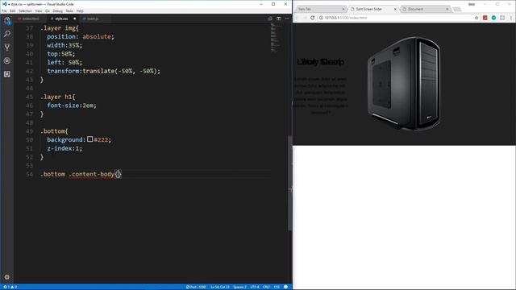The image size is (516, 290).
Task: Click the red Chrome extension icon
Action: pyautogui.click(x=485, y=18)
